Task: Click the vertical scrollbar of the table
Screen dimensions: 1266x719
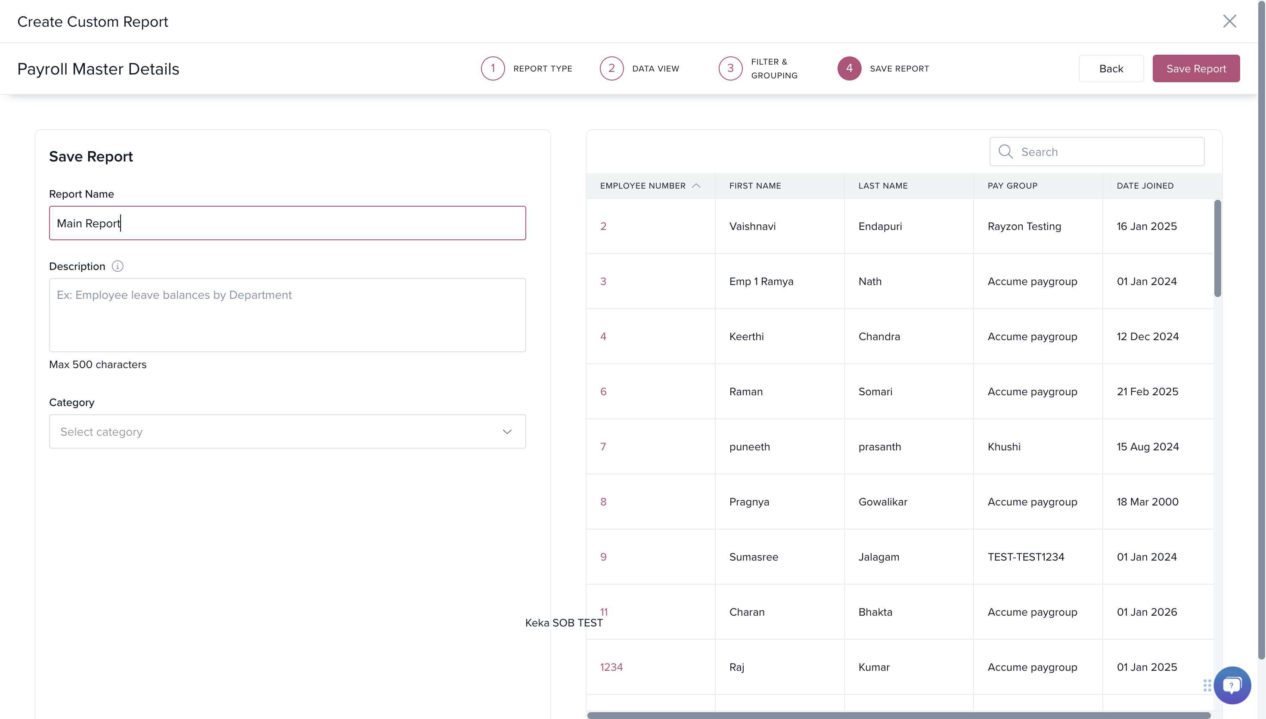Action: 1217,248
